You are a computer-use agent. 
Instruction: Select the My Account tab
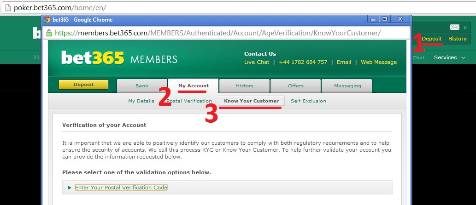[x=194, y=85]
